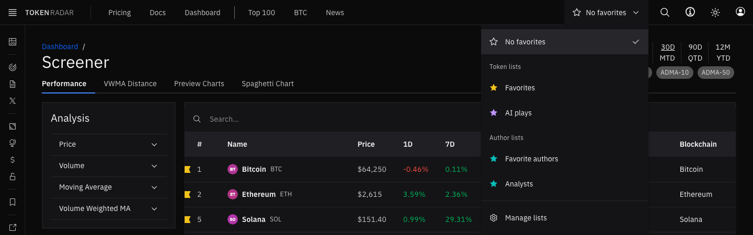Open the bookmark sidebar icon

[x=13, y=202]
